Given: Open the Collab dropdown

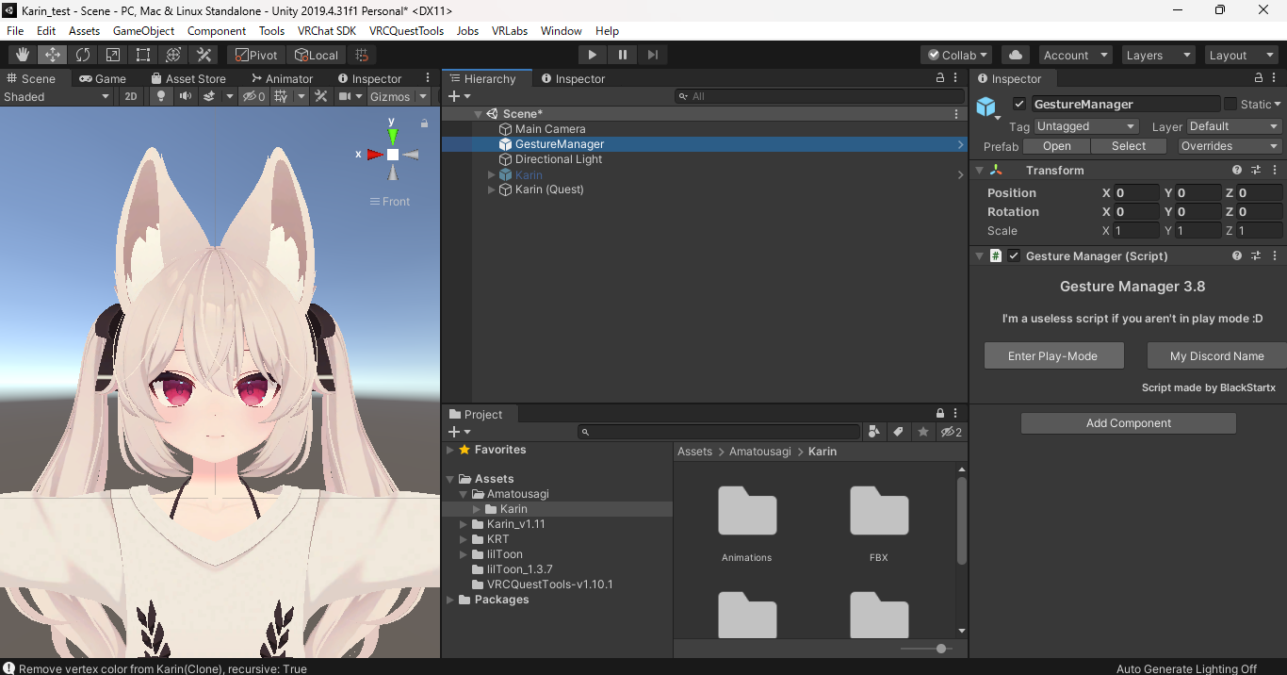Looking at the screenshot, I should [x=956, y=55].
